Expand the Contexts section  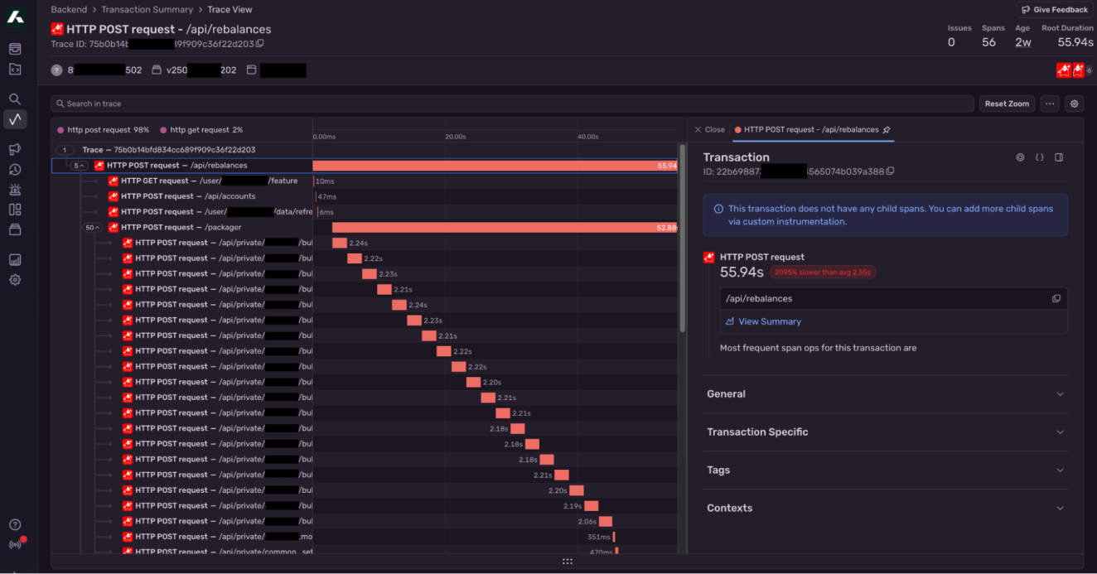point(885,509)
